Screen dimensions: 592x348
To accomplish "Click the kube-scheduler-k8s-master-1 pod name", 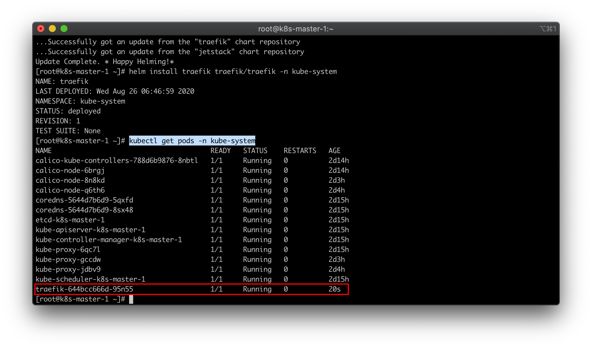I will click(x=90, y=279).
